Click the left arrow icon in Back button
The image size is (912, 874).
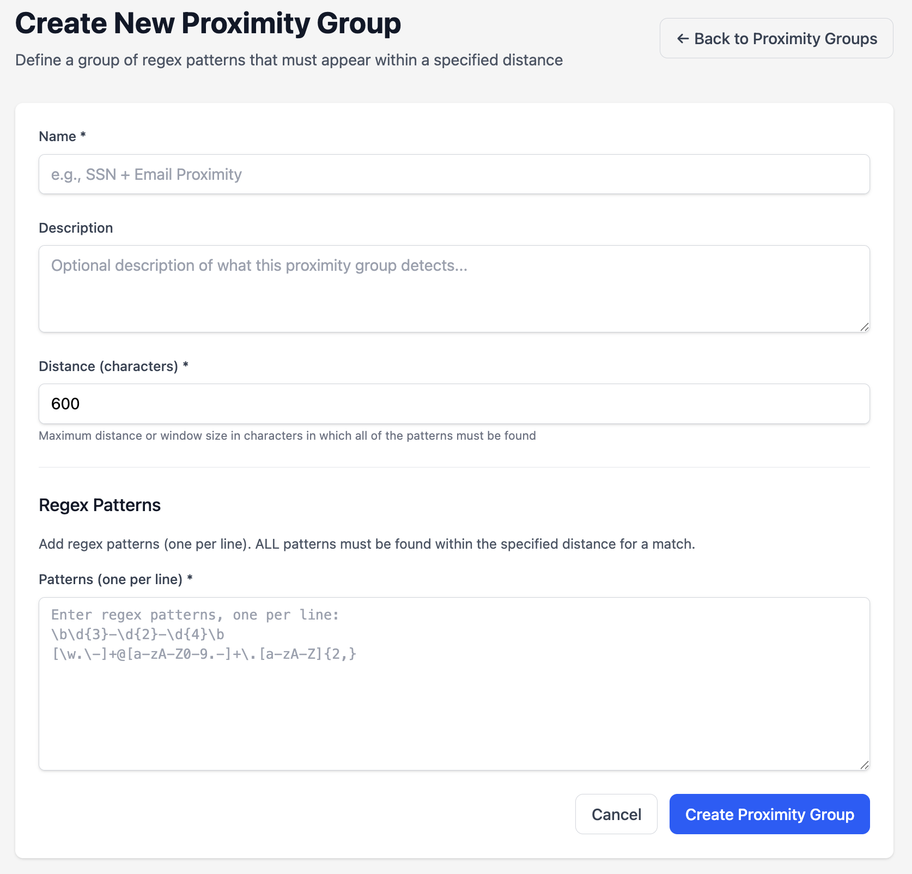[682, 39]
